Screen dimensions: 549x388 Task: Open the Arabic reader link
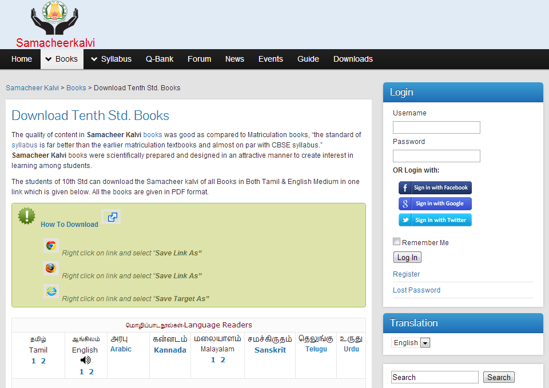121,349
